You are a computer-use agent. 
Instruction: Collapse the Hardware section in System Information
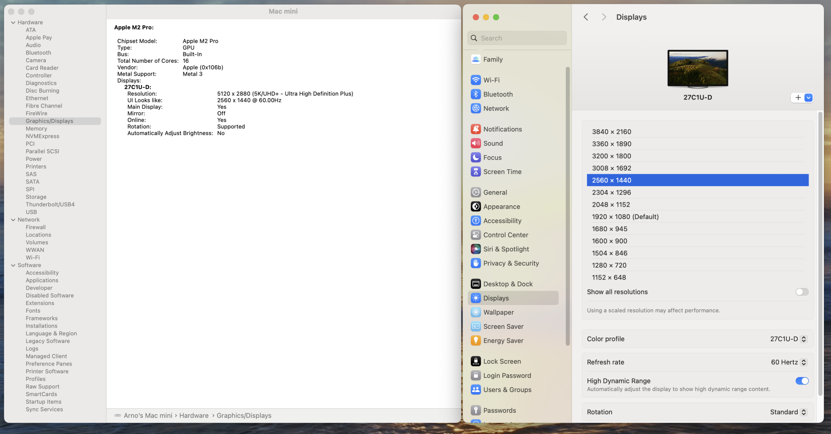pos(13,22)
